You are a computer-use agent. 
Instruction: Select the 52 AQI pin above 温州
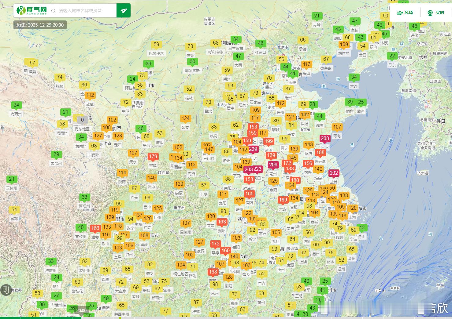[341, 260]
